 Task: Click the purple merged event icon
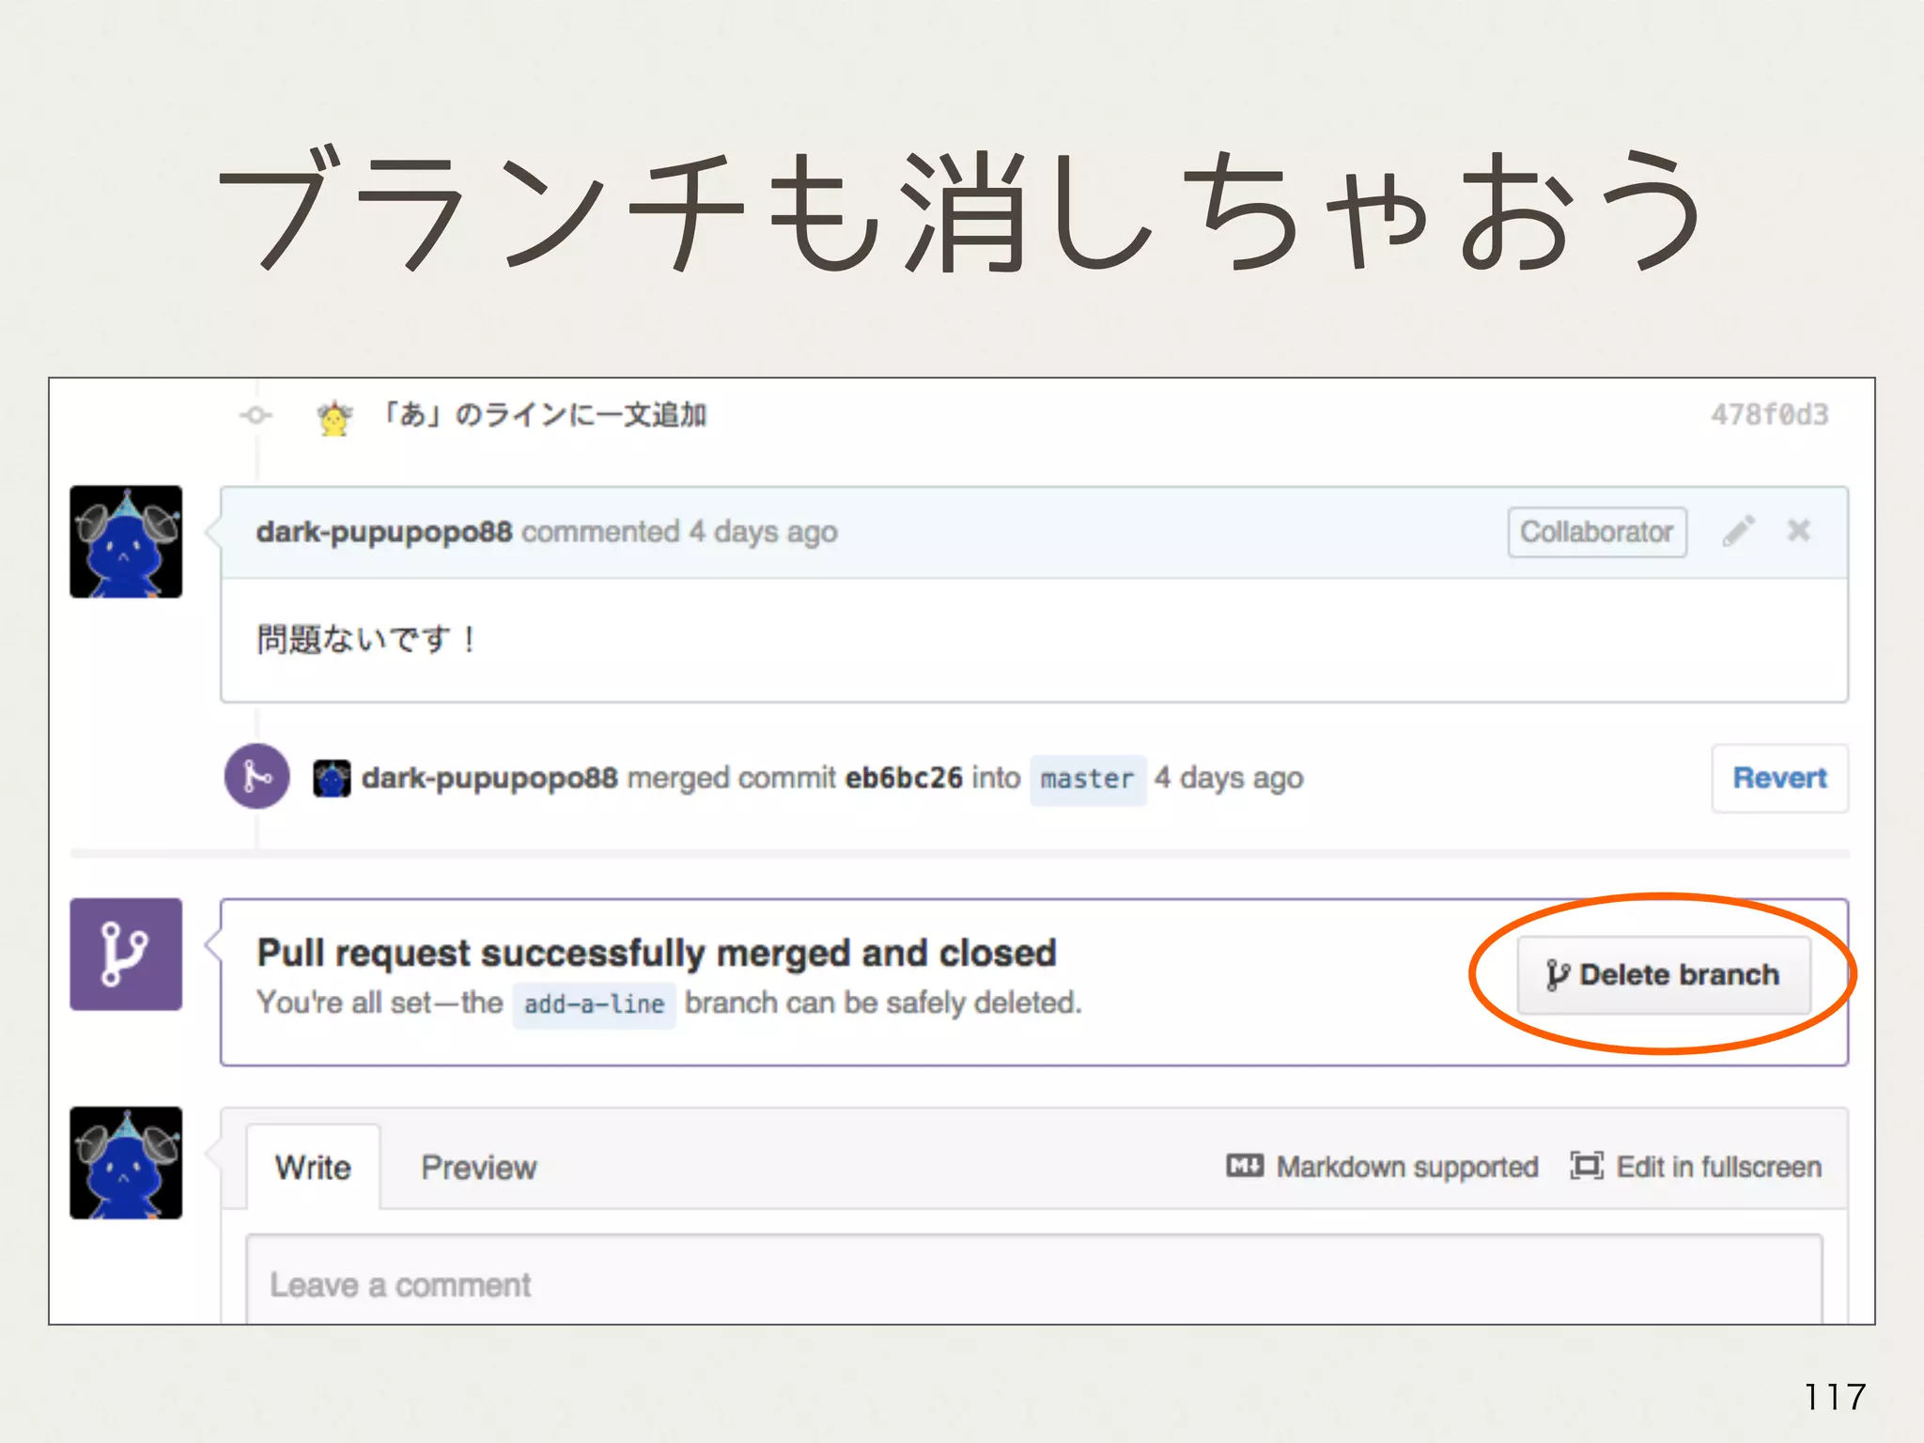point(256,777)
